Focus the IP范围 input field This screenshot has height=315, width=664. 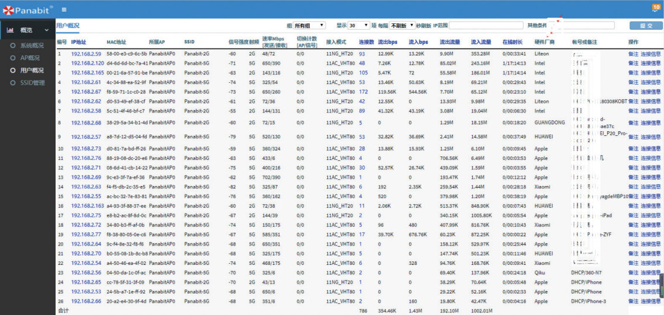[x=486, y=25]
